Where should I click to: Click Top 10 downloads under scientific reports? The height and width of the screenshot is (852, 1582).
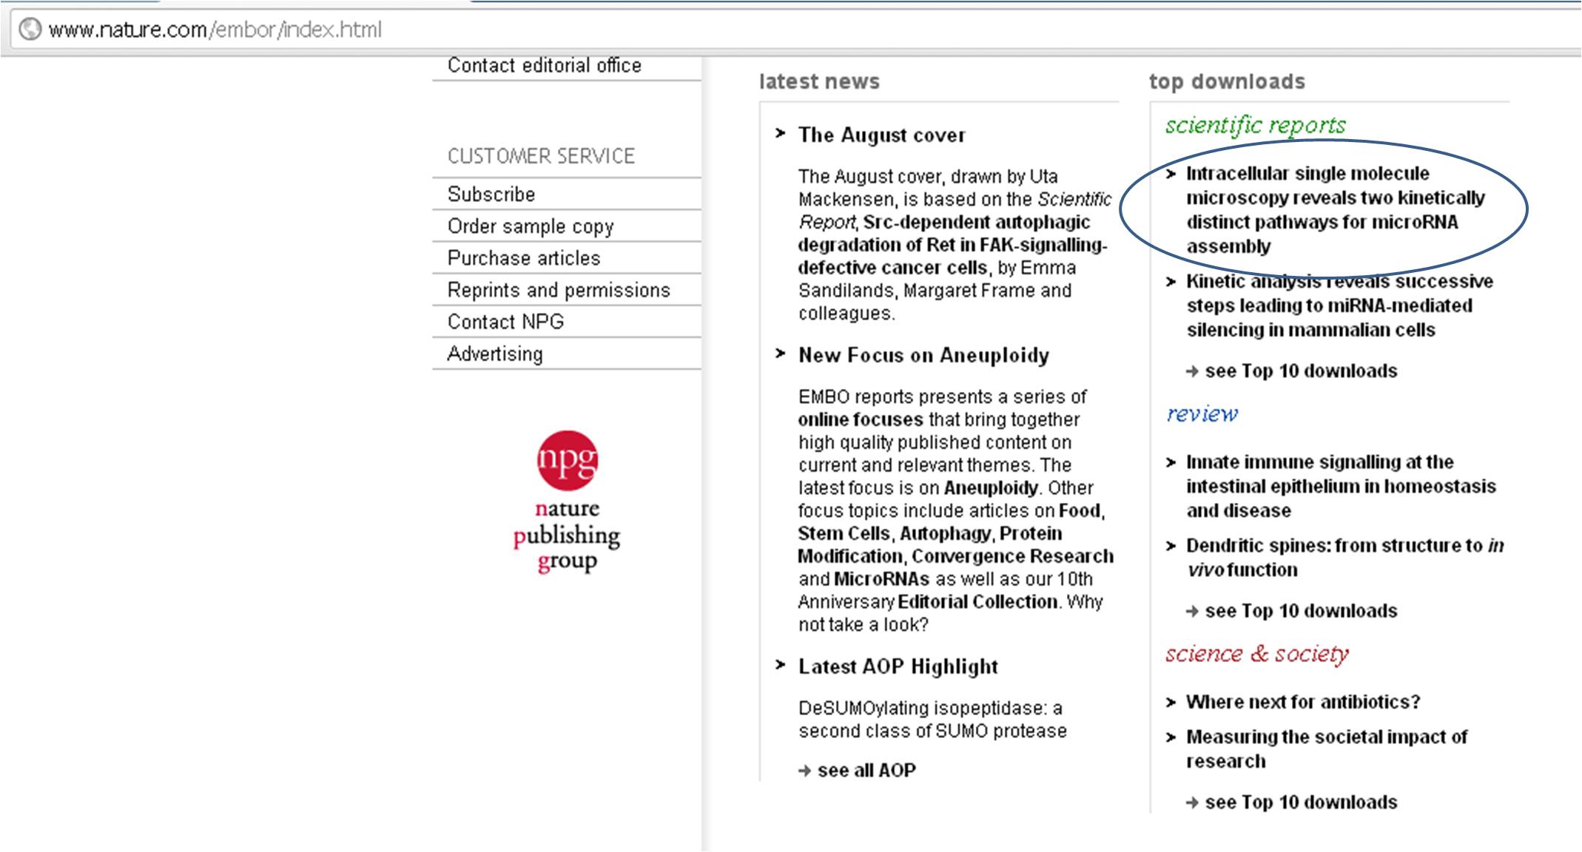click(x=1300, y=371)
